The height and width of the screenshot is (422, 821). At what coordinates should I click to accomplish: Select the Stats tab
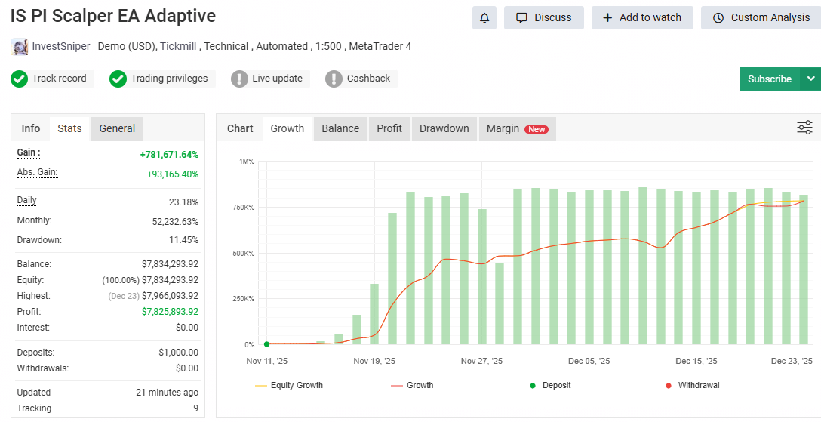point(69,129)
